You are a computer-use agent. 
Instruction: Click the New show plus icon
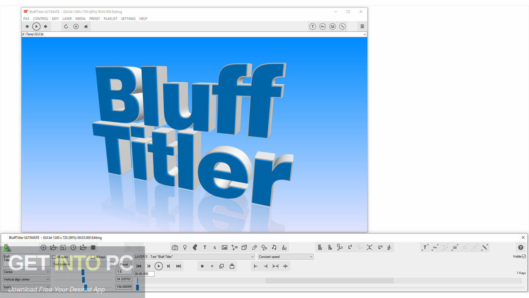(43, 248)
